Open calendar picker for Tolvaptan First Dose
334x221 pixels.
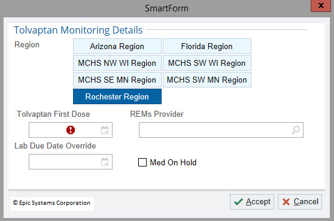point(105,130)
